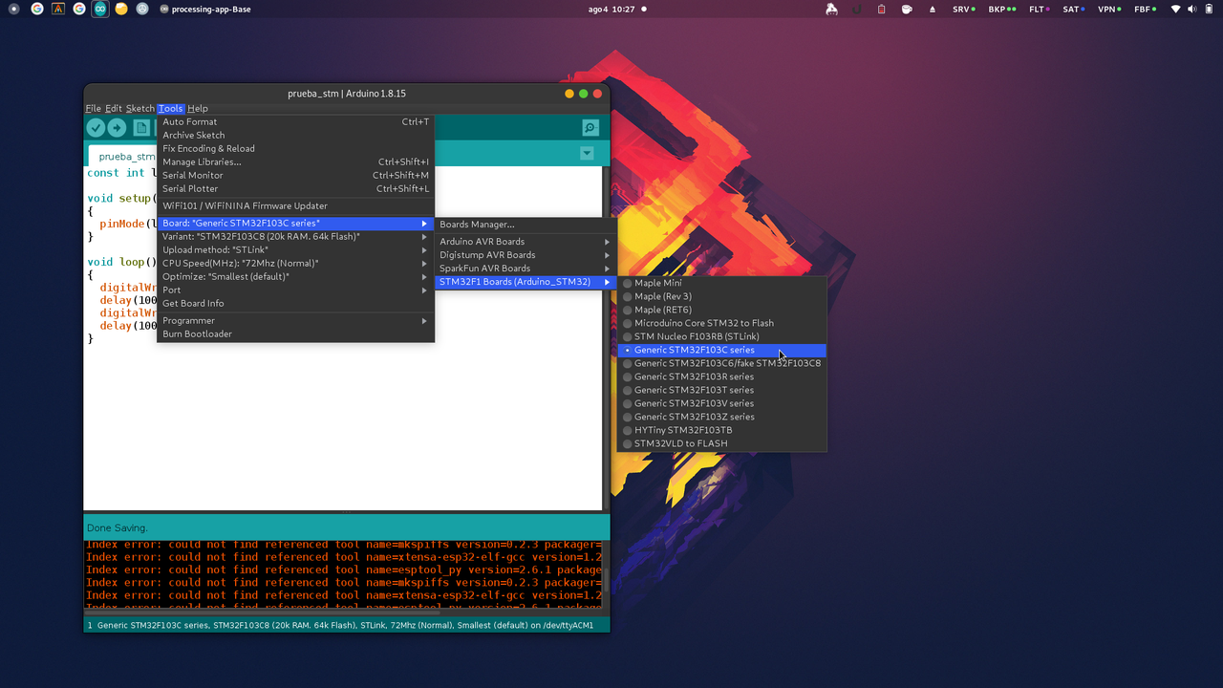The height and width of the screenshot is (688, 1223).
Task: Click Archive Sketch menu entry
Action: [295, 136]
